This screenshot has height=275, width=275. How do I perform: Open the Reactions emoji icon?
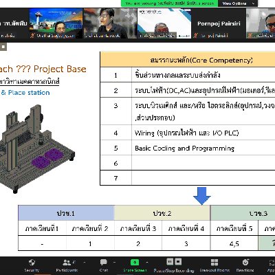(245, 262)
